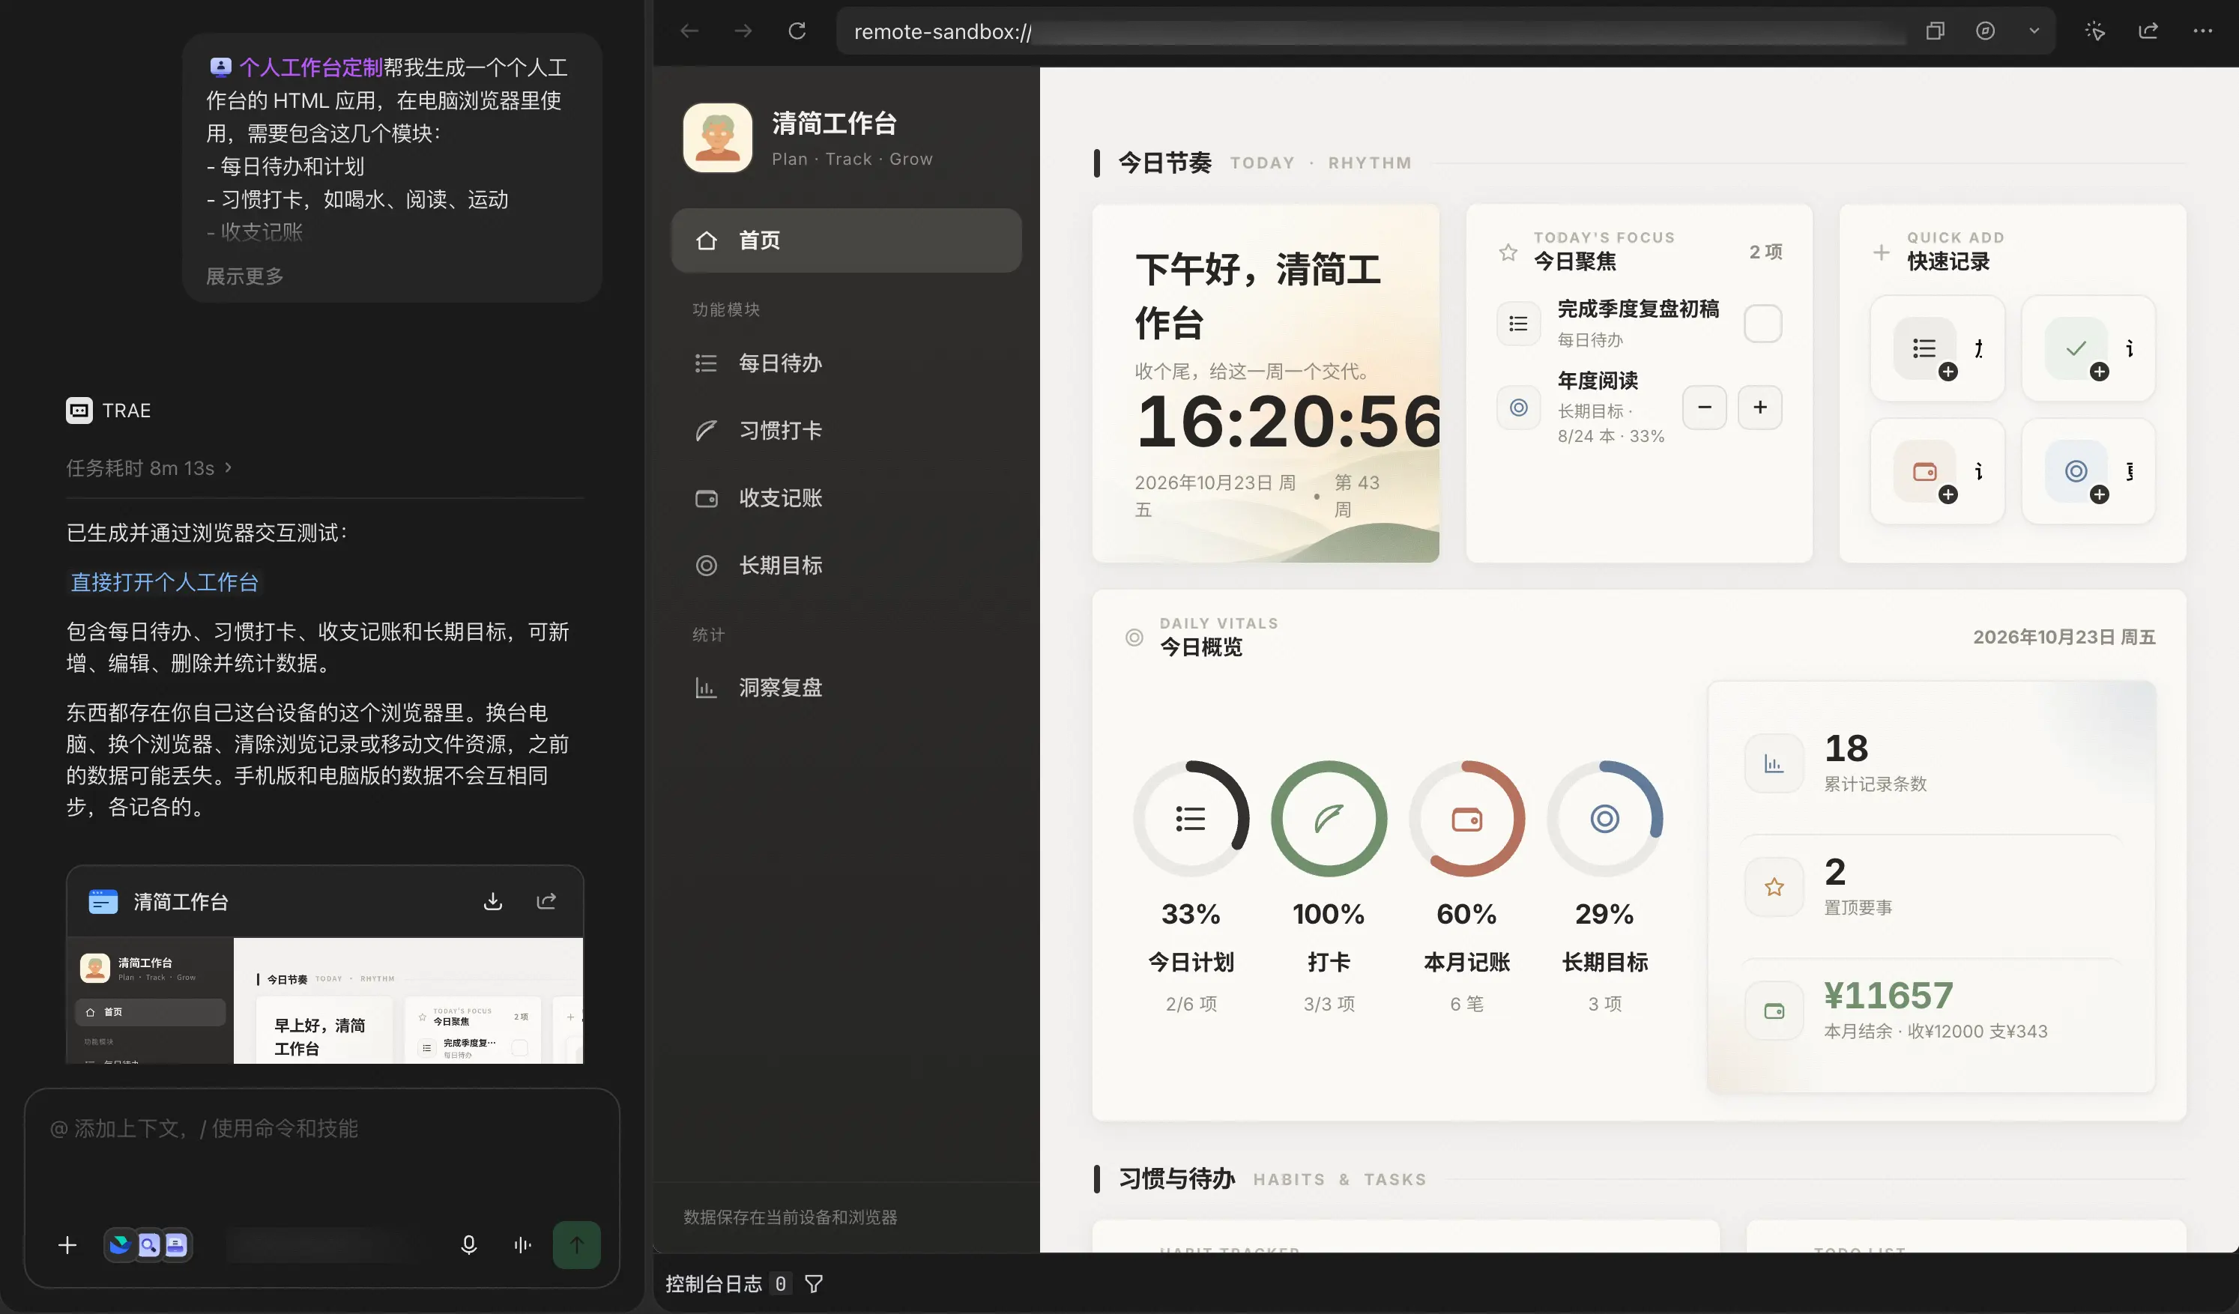Click the 长期目标 29% progress ring
2239x1314 pixels.
click(x=1604, y=818)
